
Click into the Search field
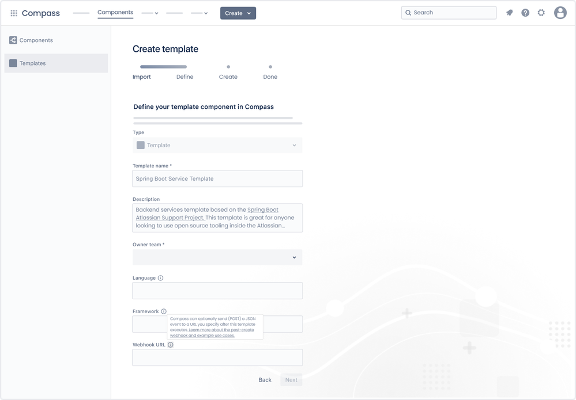pyautogui.click(x=449, y=13)
